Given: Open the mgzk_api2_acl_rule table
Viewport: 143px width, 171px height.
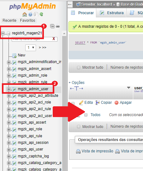Looking at the screenshot, I should point(34,109).
